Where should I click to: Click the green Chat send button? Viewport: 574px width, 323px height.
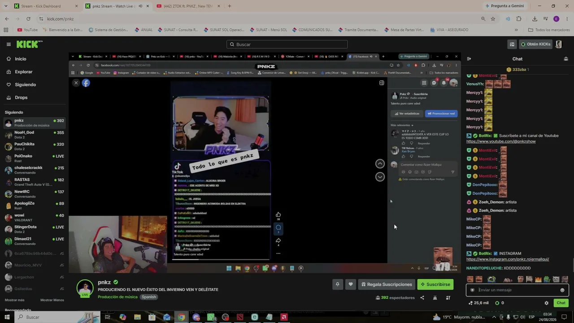point(561,303)
